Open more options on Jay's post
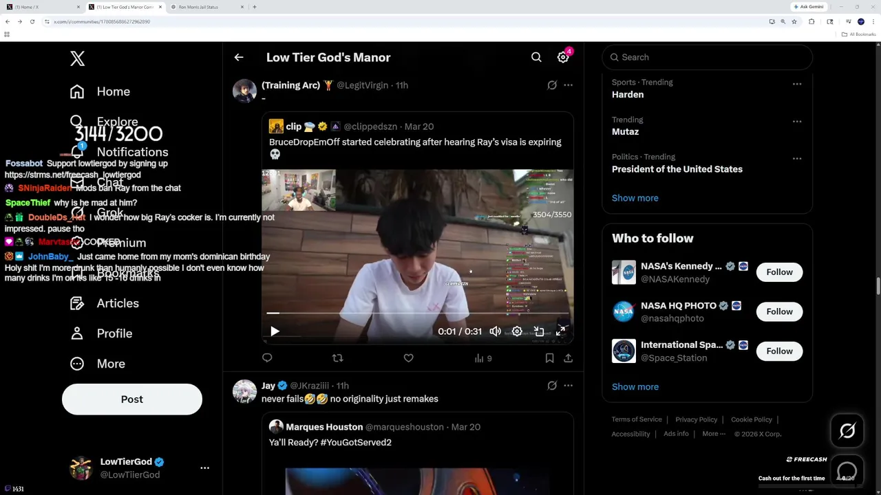The width and height of the screenshot is (881, 495). pyautogui.click(x=568, y=386)
